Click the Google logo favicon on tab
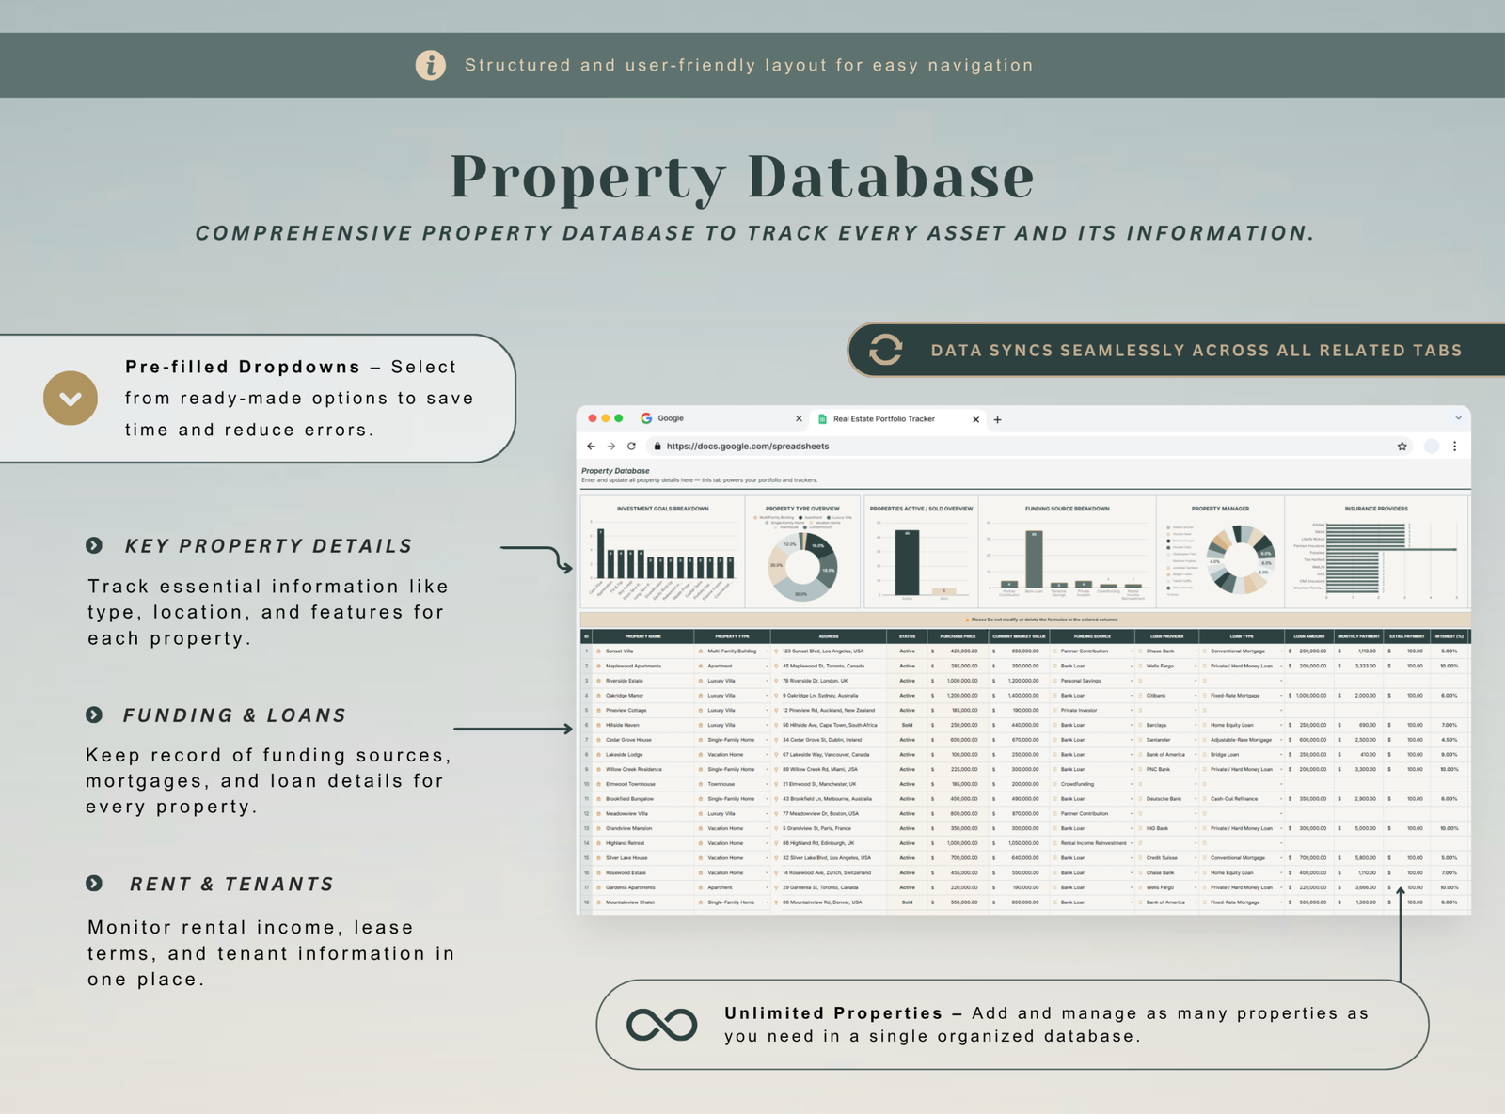This screenshot has height=1114, width=1505. pyautogui.click(x=646, y=418)
